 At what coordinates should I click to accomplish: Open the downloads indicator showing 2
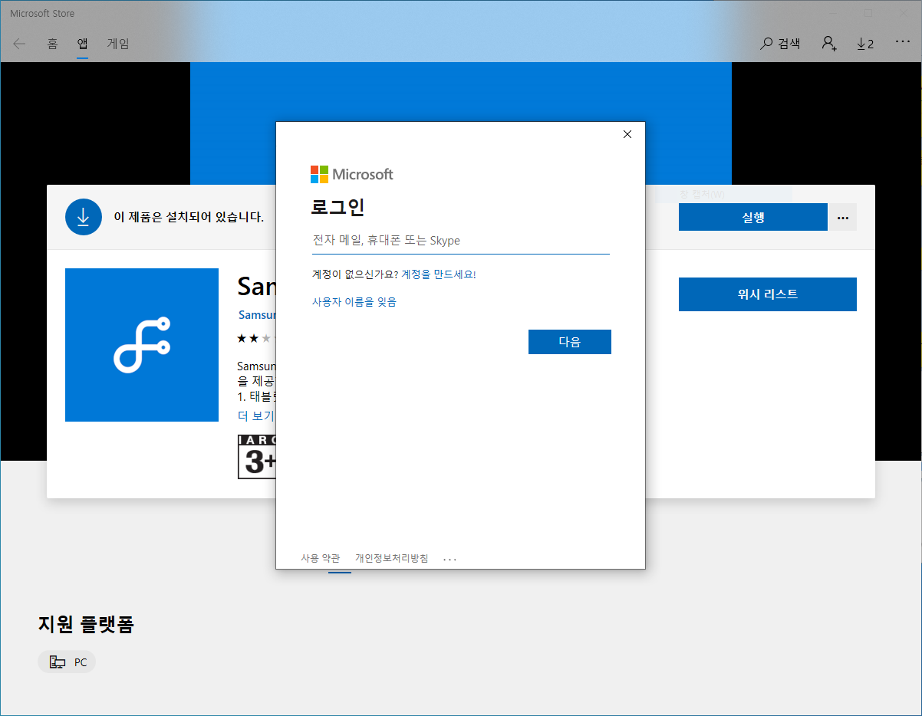tap(865, 44)
